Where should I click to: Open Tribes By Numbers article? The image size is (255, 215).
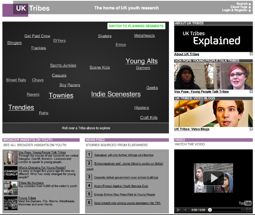pyautogui.click(x=31, y=183)
